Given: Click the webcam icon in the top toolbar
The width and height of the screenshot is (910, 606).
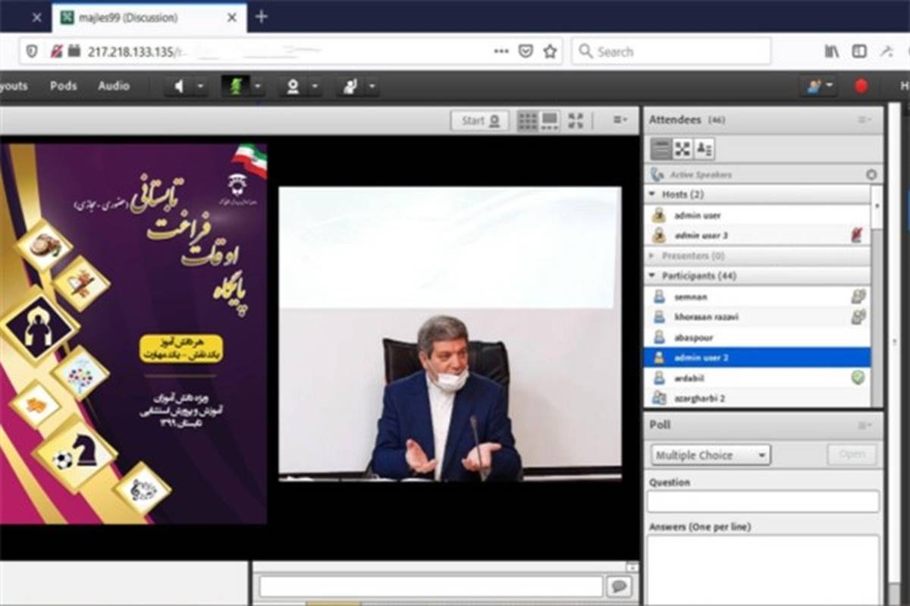Looking at the screenshot, I should (293, 86).
